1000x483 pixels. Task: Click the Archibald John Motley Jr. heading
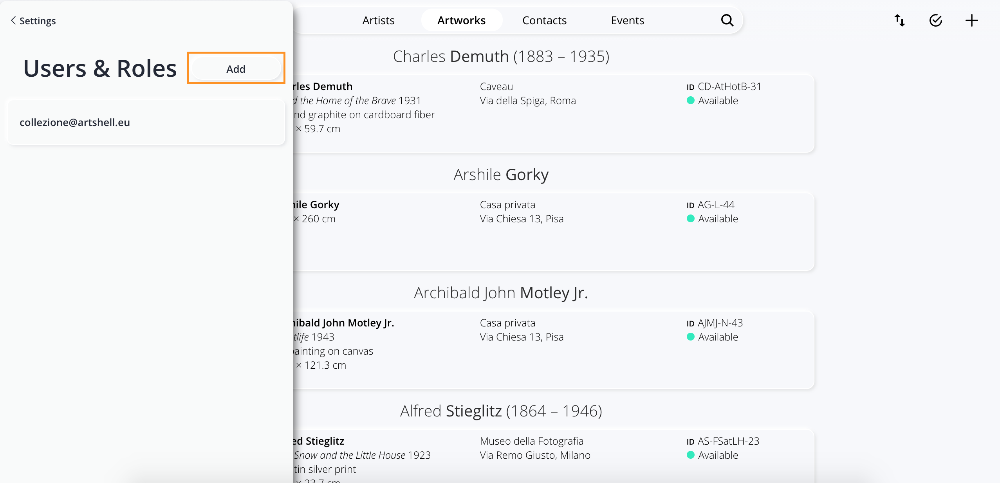click(x=501, y=293)
